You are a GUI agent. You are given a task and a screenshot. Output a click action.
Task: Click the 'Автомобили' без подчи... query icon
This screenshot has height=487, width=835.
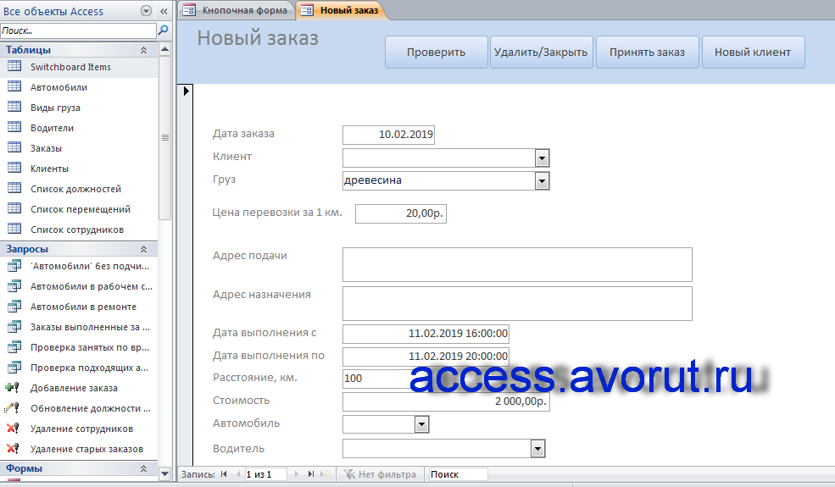tap(14, 266)
